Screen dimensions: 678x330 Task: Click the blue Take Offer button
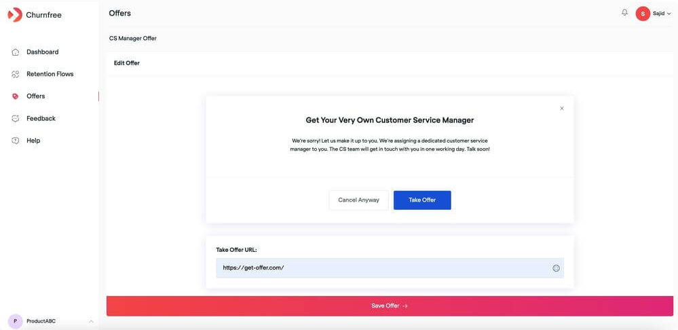click(422, 200)
